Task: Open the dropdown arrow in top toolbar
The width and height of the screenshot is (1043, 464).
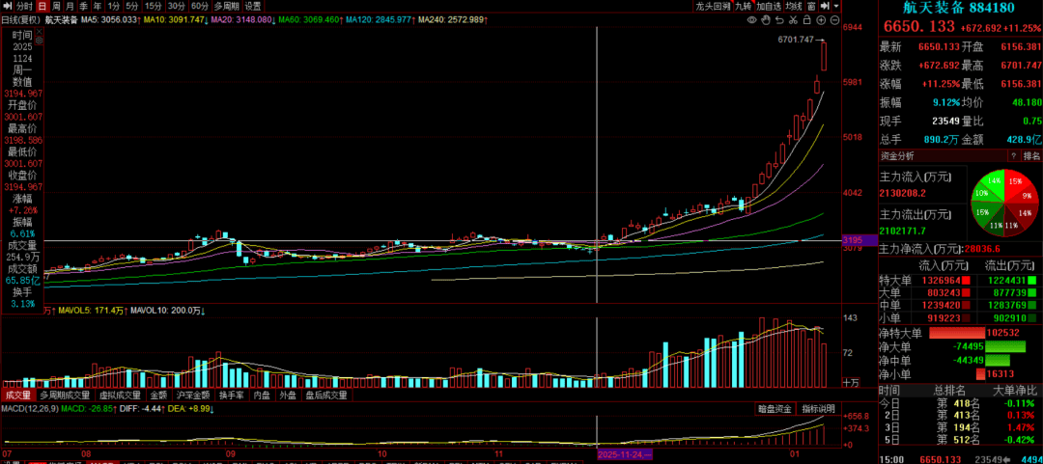Action: coord(836,6)
